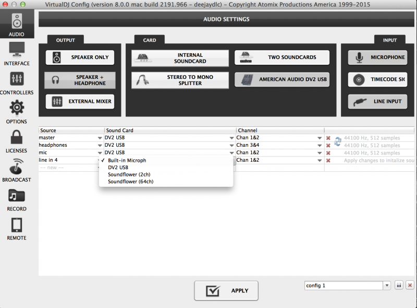
Task: Select Stereo to Mono Splitter card
Action: click(x=180, y=80)
